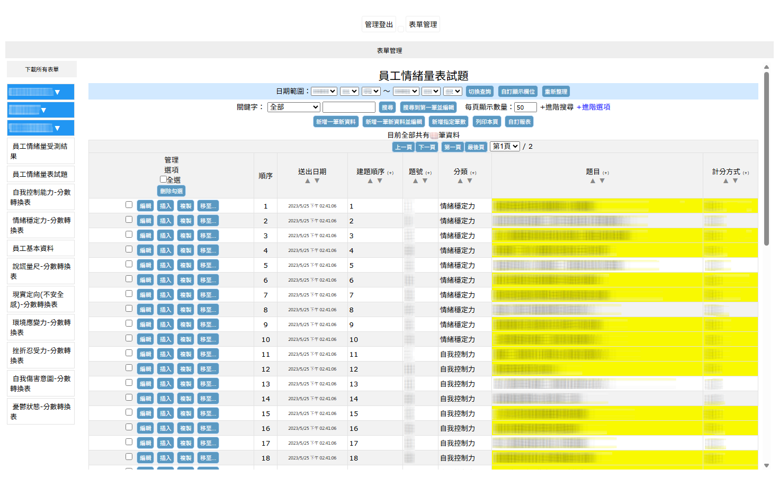Open 員工情緒量受測結果 in sidebar
The width and height of the screenshot is (779, 496).
click(x=41, y=151)
